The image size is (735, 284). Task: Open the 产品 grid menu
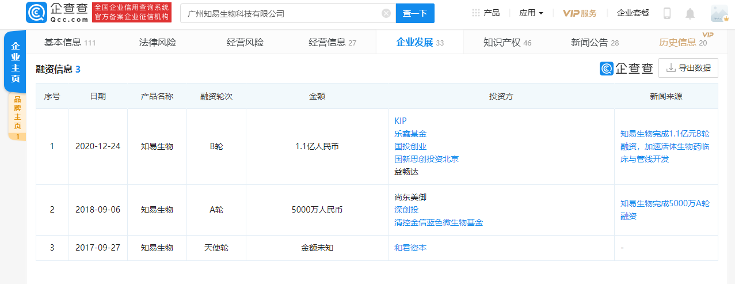[x=485, y=13]
